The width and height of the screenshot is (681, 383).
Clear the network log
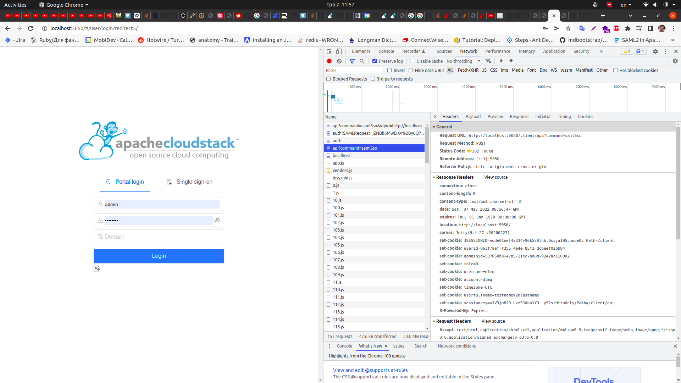point(339,61)
